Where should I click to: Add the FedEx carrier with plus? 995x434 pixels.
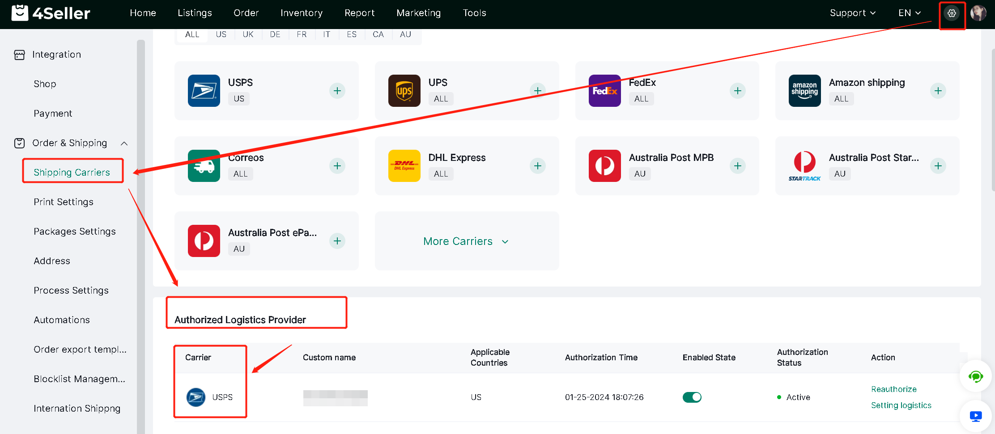coord(738,91)
